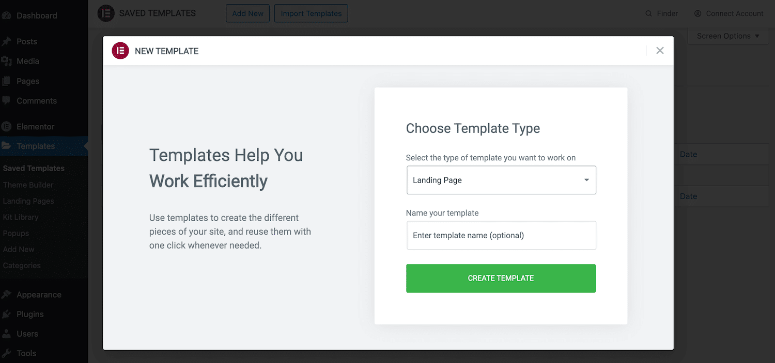Click the Users icon in the sidebar
The width and height of the screenshot is (775, 363).
pyautogui.click(x=7, y=334)
